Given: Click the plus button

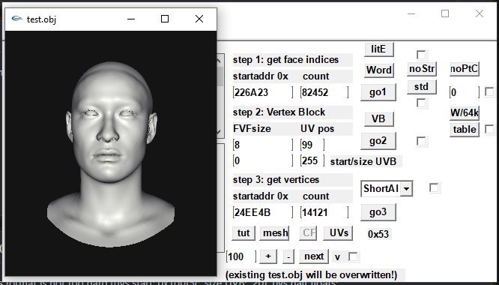Looking at the screenshot, I should 268,256.
